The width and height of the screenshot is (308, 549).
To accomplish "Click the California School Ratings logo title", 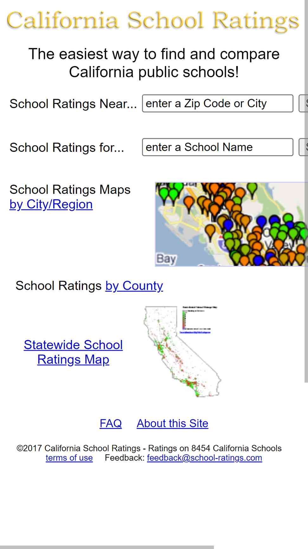I will click(x=153, y=21).
